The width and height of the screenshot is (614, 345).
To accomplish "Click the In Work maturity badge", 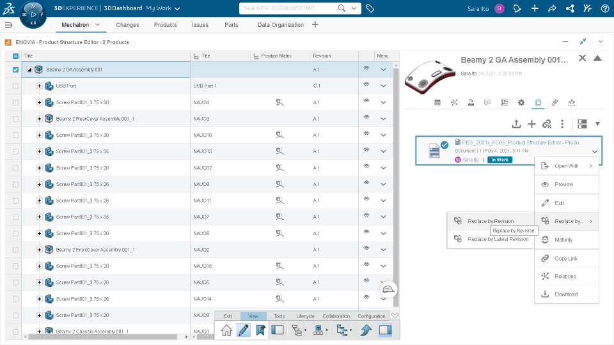I will pyautogui.click(x=500, y=160).
